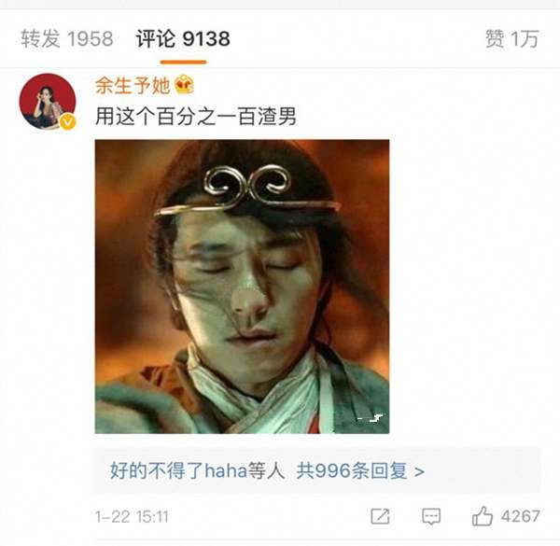This screenshot has width=560, height=546.
Task: Open replier 好的不得了haha link
Action: (178, 470)
